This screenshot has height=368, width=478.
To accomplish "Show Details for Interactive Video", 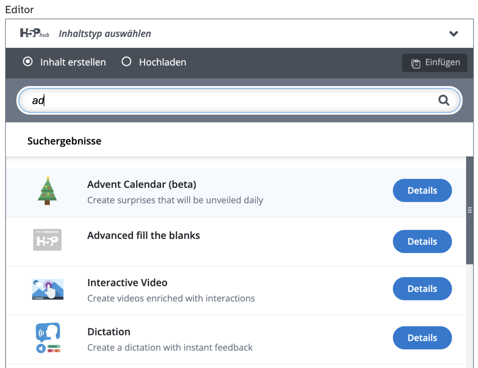I will point(422,289).
